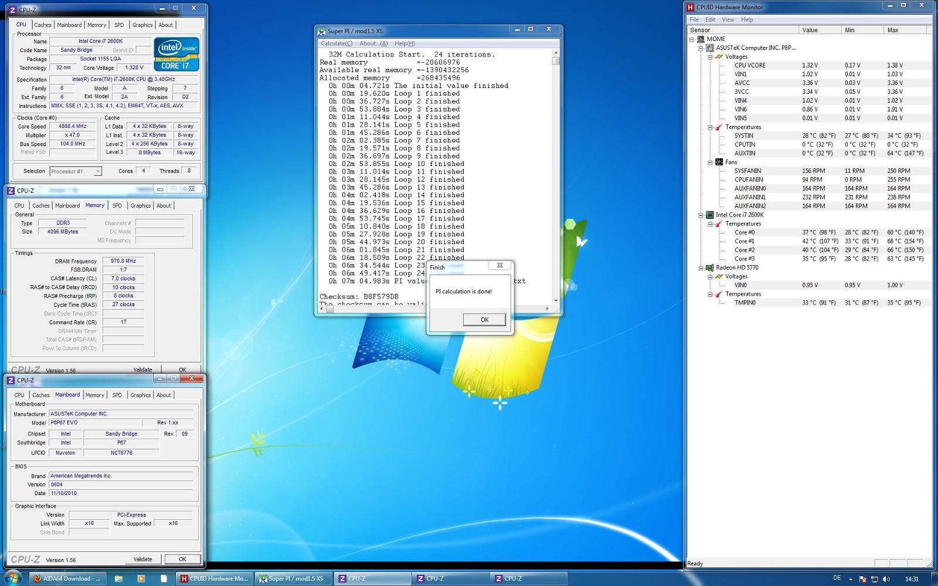Click the MOME computer icon in HWMonitor

click(x=701, y=39)
